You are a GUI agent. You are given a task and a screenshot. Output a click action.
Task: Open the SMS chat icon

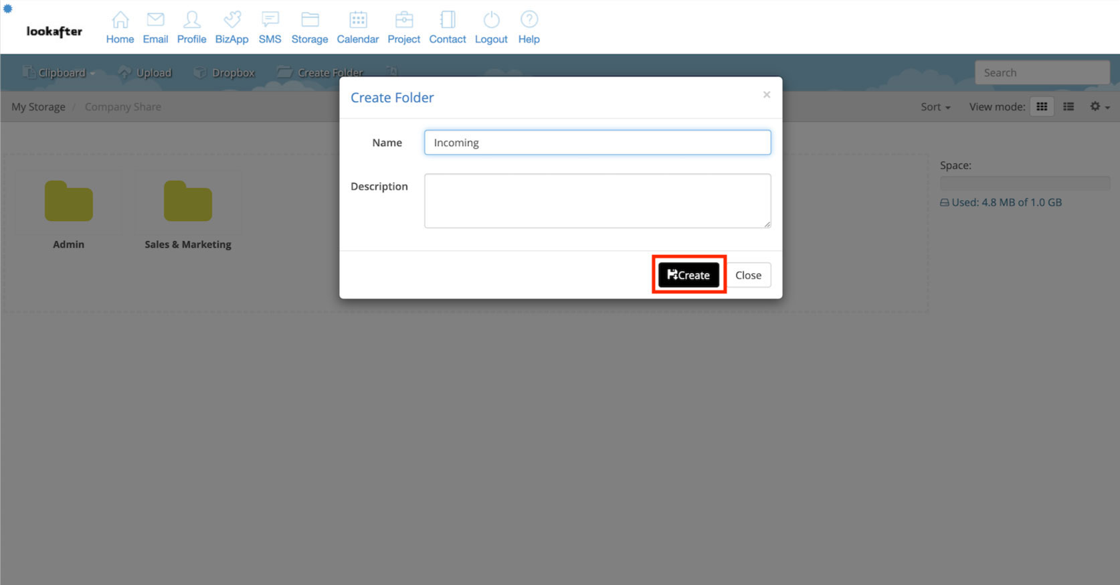[270, 20]
